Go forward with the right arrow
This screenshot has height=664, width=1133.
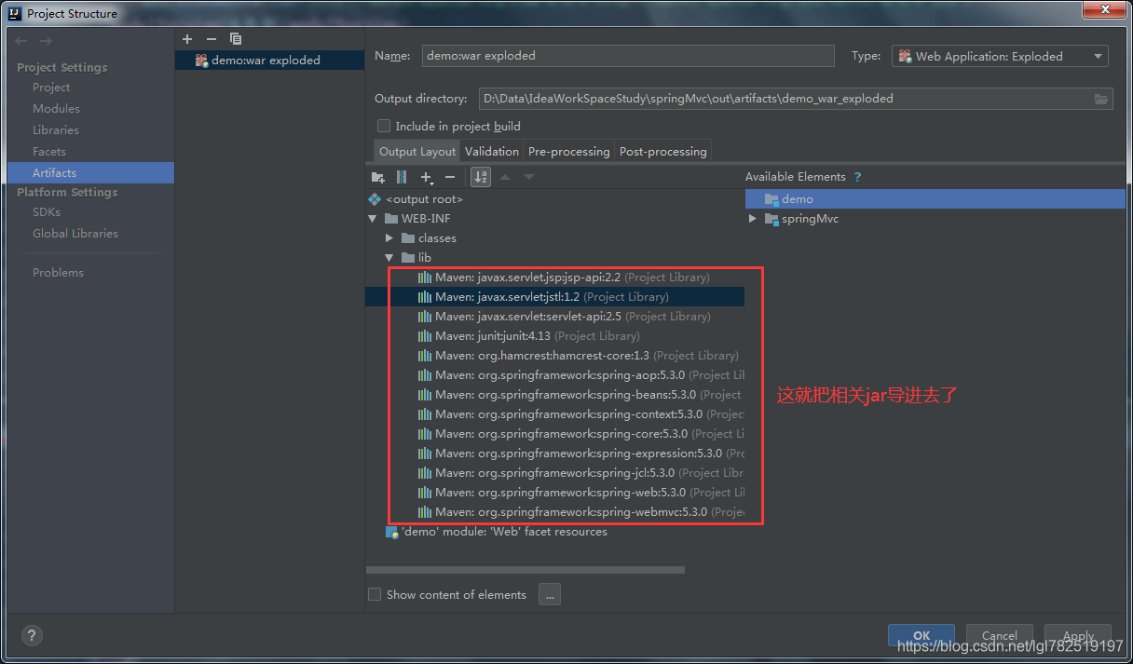(46, 41)
